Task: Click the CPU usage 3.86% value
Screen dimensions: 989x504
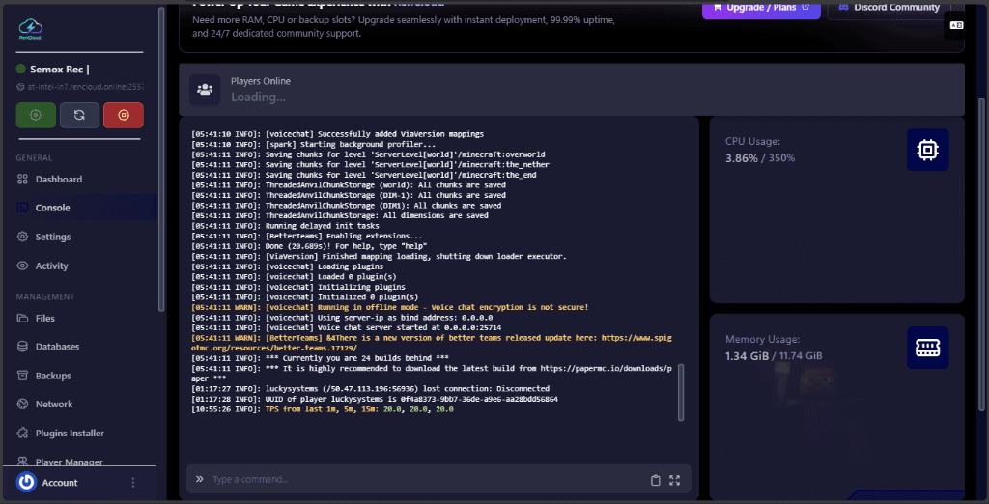Action: click(x=742, y=158)
